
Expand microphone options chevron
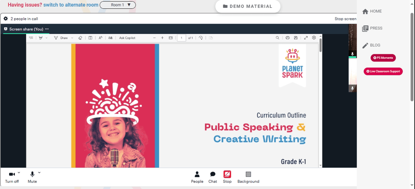click(39, 172)
